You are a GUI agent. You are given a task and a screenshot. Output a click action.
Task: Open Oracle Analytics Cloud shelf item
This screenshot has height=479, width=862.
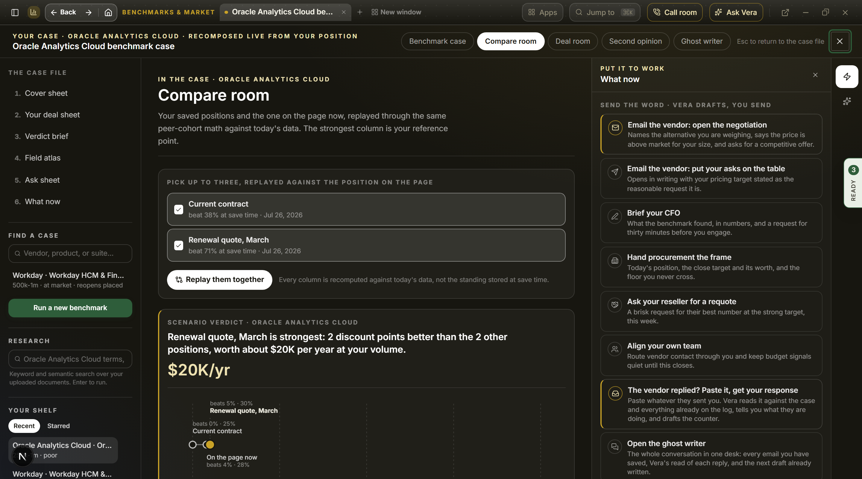tap(63, 450)
